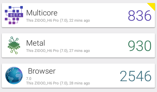Open the Metal result title
The width and height of the screenshot is (157, 92).
pyautogui.click(x=36, y=43)
